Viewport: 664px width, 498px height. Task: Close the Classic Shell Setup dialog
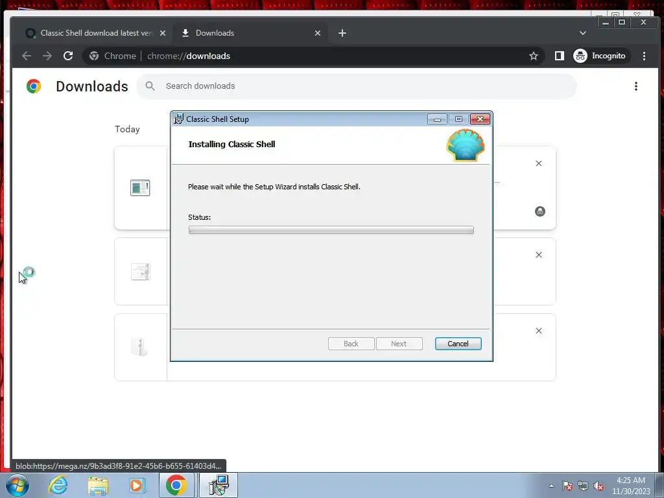coord(480,119)
